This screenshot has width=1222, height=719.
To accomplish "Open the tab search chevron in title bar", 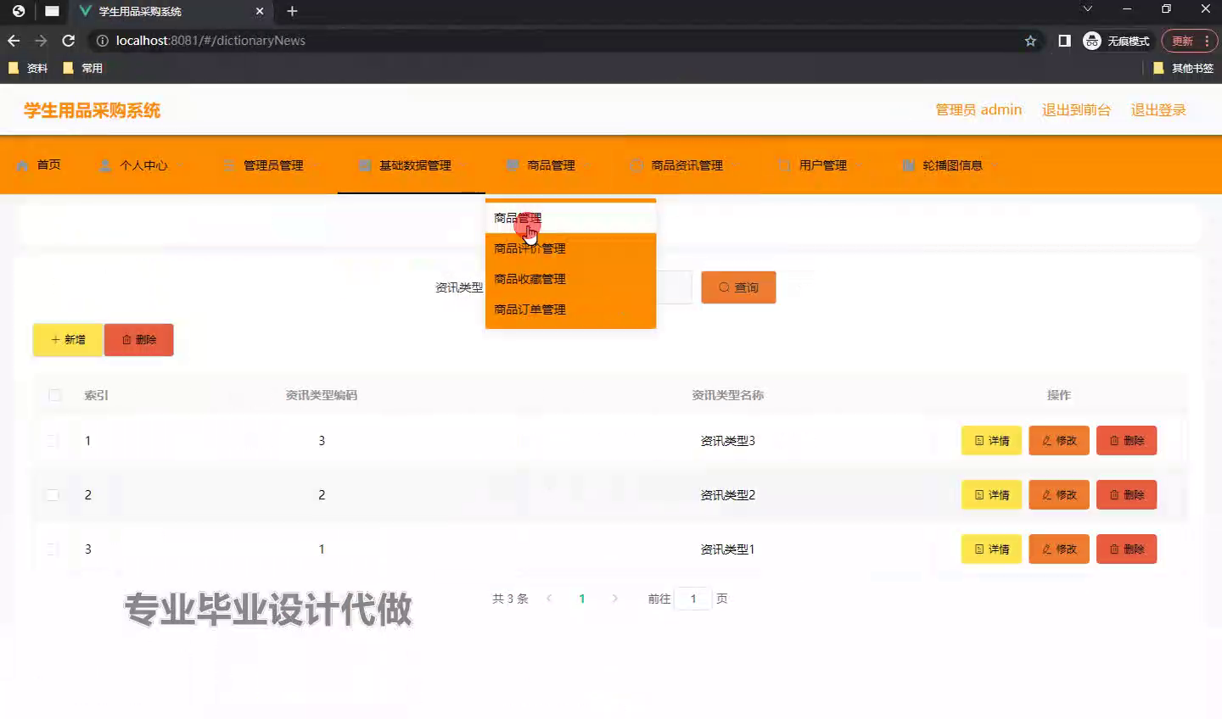I will (1087, 8).
